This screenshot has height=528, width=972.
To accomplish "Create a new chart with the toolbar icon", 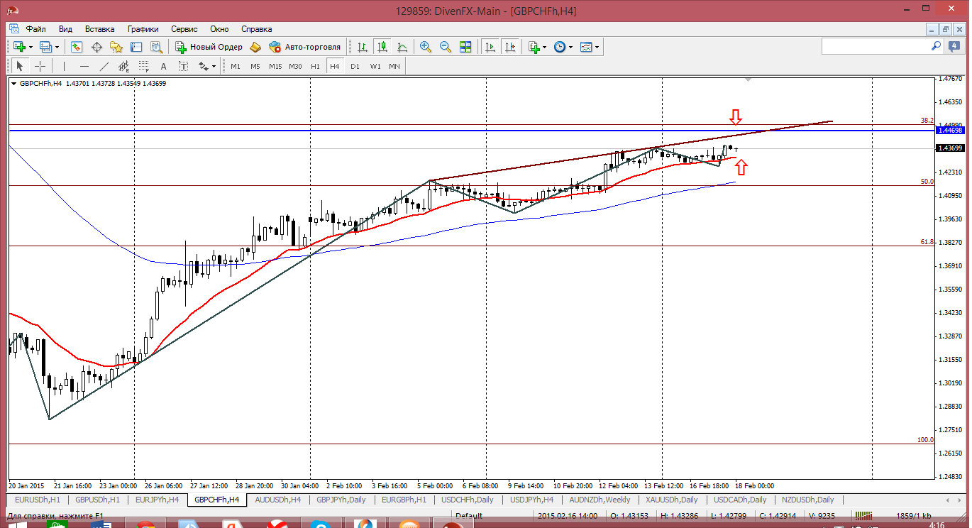I will [19, 47].
